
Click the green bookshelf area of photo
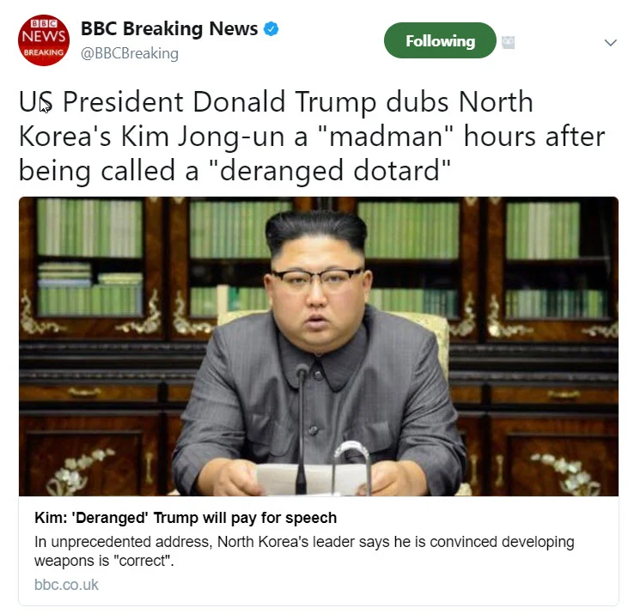90,228
